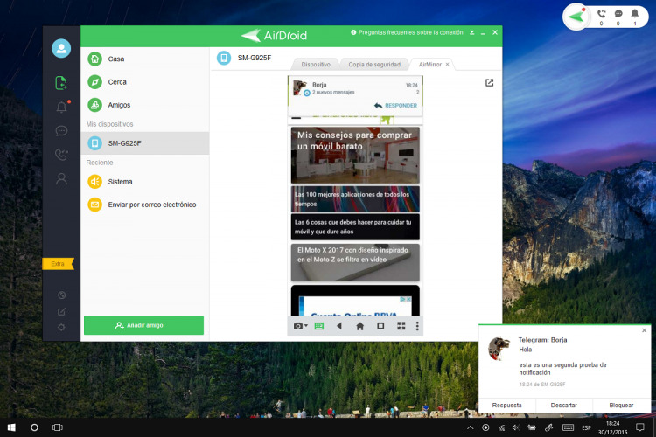The height and width of the screenshot is (437, 656).
Task: Open the Windows Start menu
Action: point(11,427)
